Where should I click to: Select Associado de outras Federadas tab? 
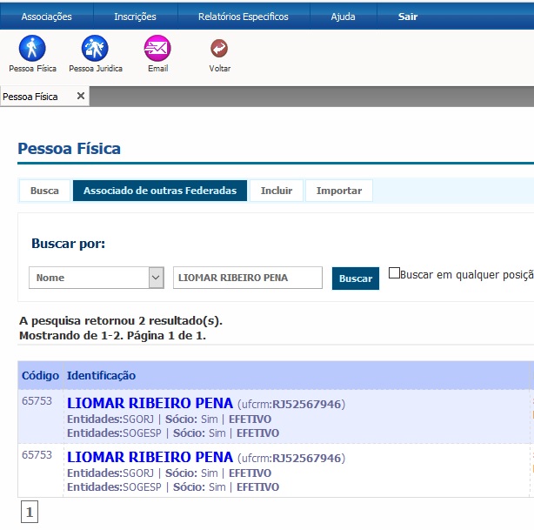click(160, 191)
